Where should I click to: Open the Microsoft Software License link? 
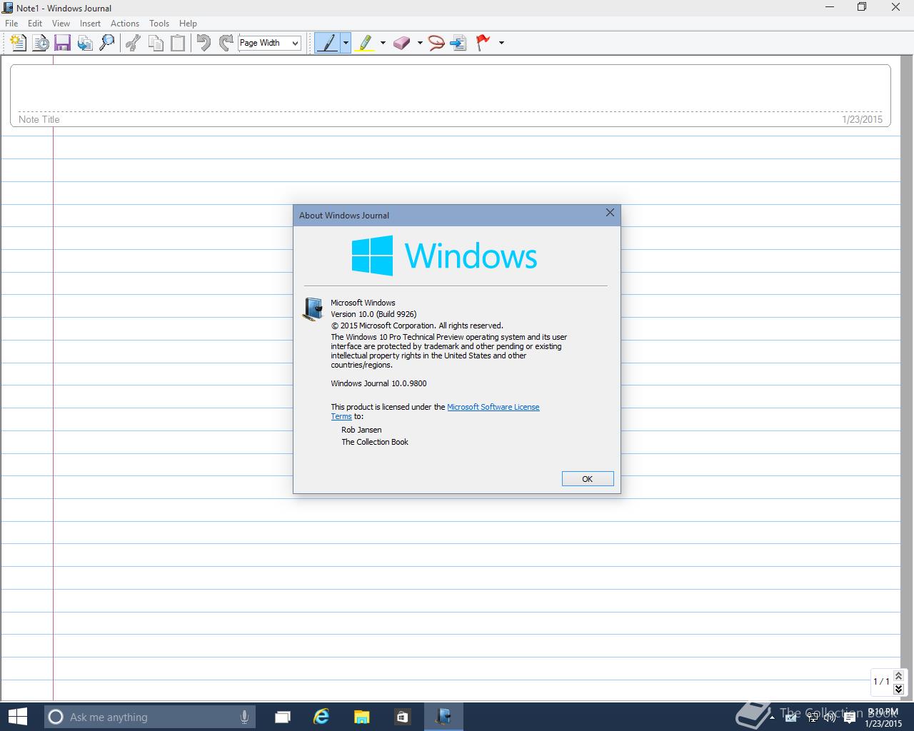click(493, 407)
